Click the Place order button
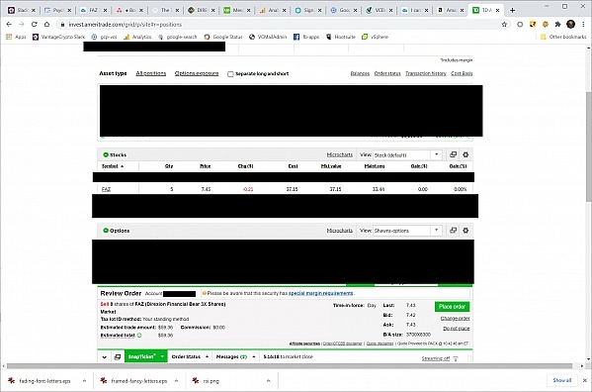 point(452,307)
